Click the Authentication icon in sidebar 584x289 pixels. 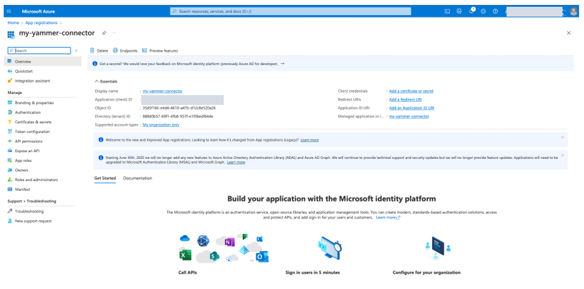point(10,112)
